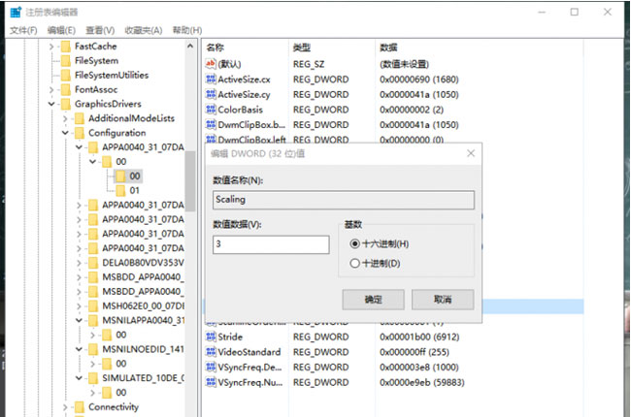Click the MSH062E0_00_07DE folder icon
631x417 pixels.
point(93,306)
